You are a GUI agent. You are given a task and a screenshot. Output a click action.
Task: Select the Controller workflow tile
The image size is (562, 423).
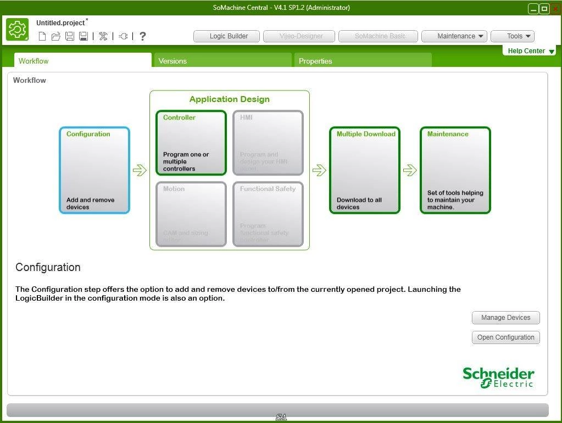point(191,143)
